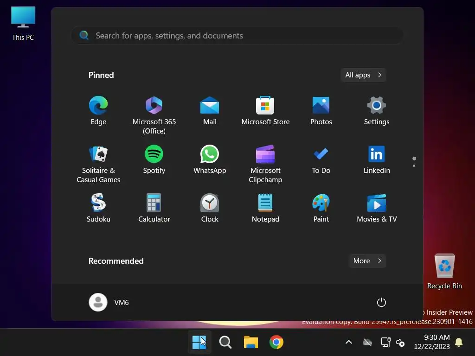The width and height of the screenshot is (475, 356).
Task: Open Edge from pinned apps
Action: pos(98,111)
